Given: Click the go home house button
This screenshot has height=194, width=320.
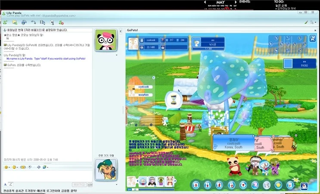Looking at the screenshot, I should (304, 186).
